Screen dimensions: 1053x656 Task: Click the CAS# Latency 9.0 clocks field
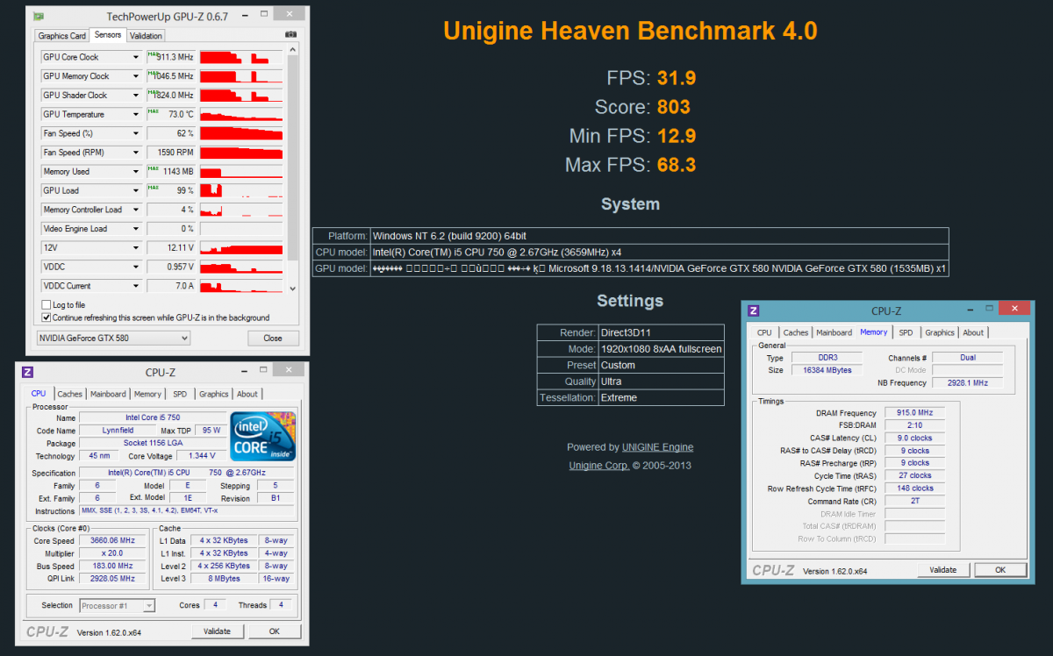tap(914, 438)
